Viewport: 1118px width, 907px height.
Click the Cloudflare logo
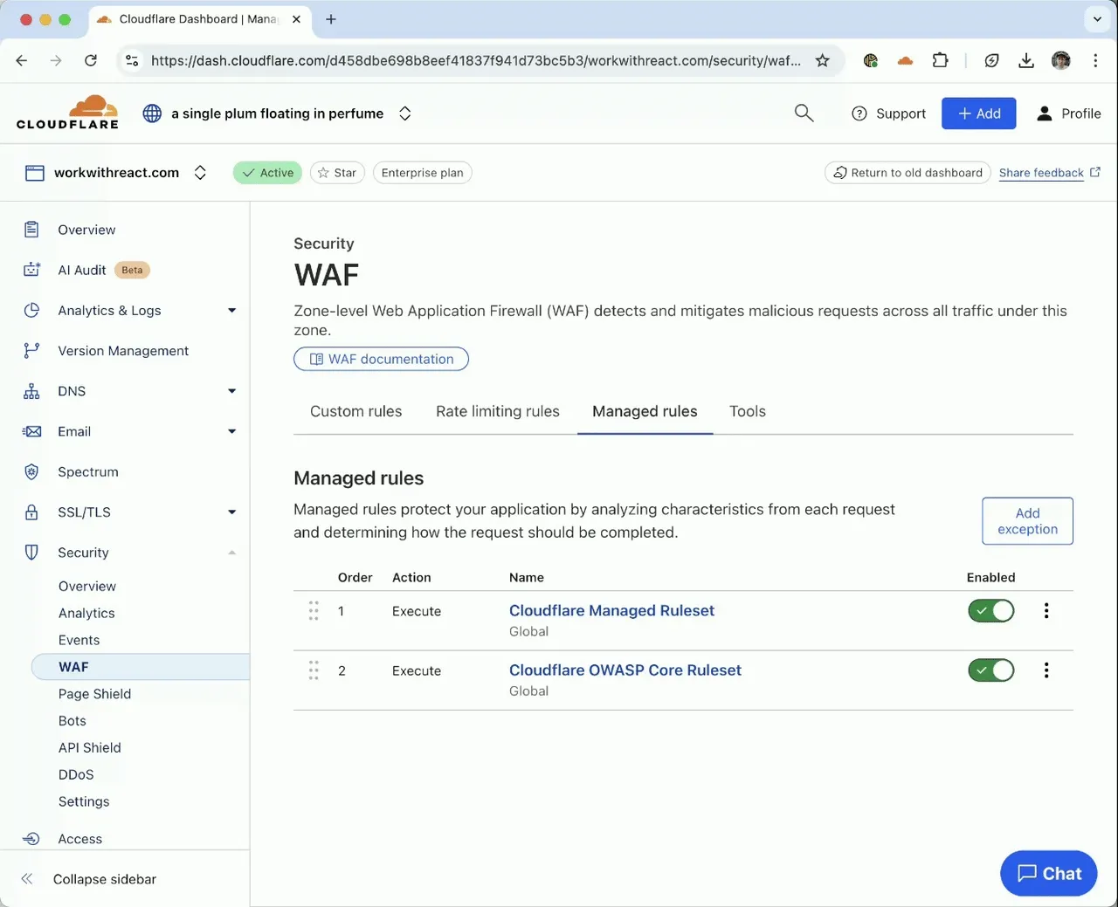pos(67,112)
